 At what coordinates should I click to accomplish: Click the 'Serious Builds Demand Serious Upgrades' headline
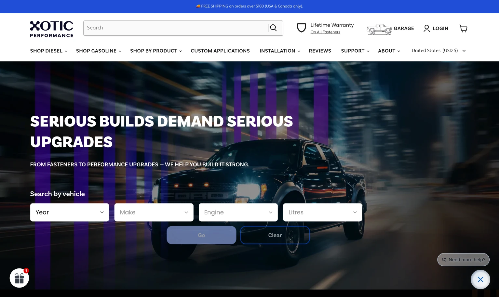click(x=162, y=132)
